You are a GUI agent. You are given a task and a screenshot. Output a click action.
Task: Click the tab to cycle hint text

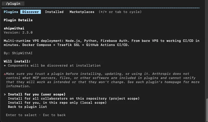point(120,12)
